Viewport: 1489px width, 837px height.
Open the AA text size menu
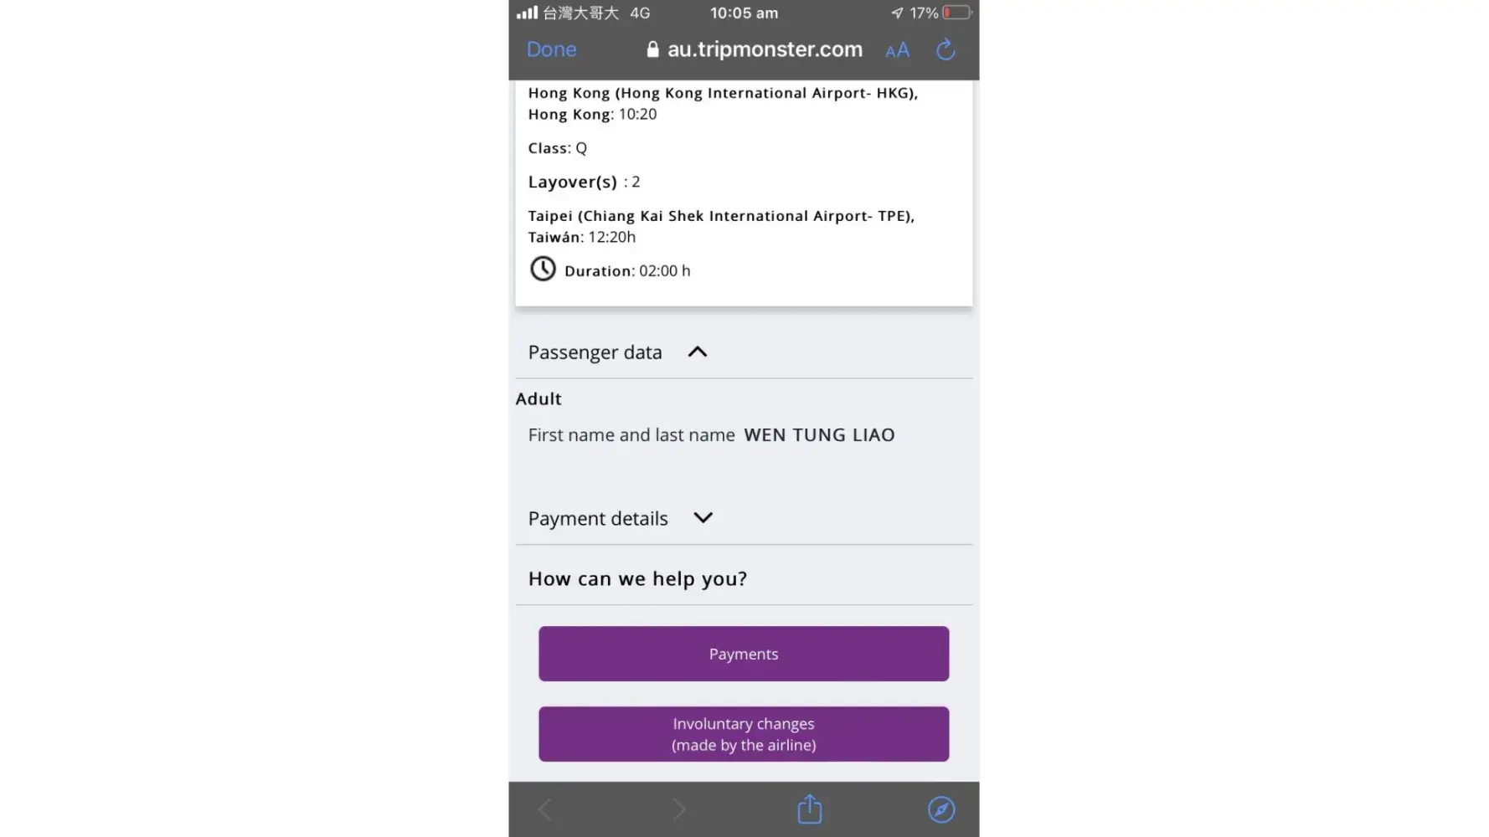click(x=897, y=50)
